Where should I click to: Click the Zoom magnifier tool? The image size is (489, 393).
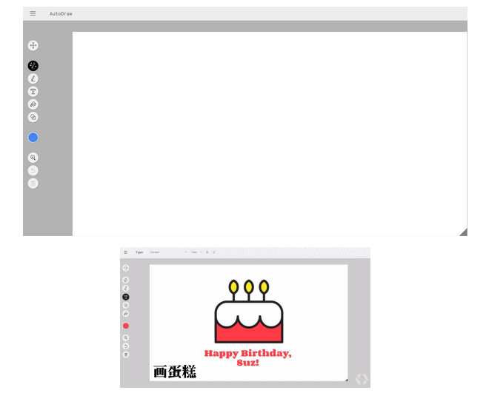[x=33, y=158]
